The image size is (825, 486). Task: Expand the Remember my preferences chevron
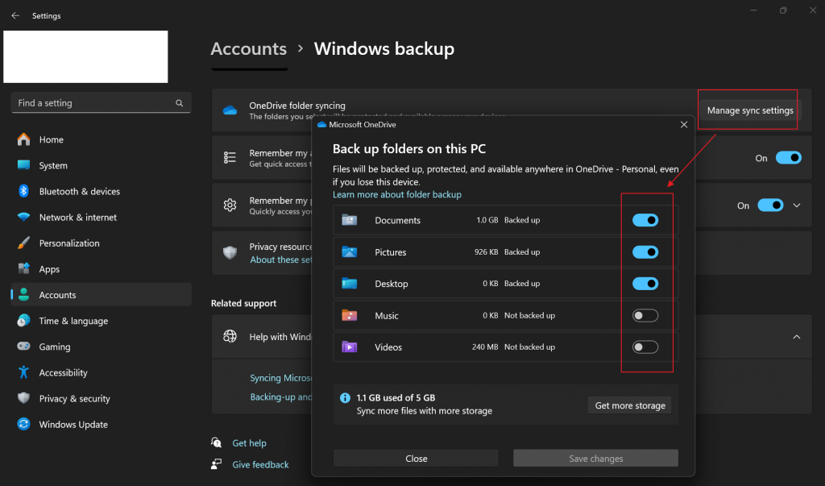797,206
